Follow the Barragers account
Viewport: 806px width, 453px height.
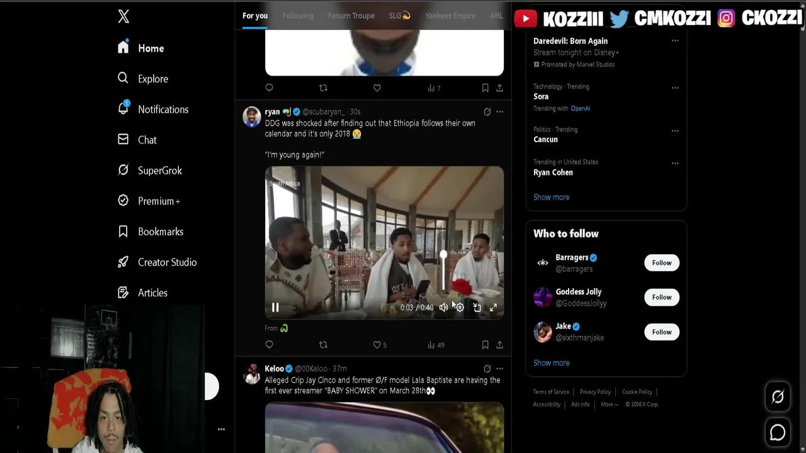tap(662, 263)
